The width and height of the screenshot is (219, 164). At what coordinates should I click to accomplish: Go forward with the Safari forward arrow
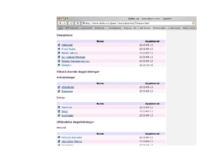[64, 23]
